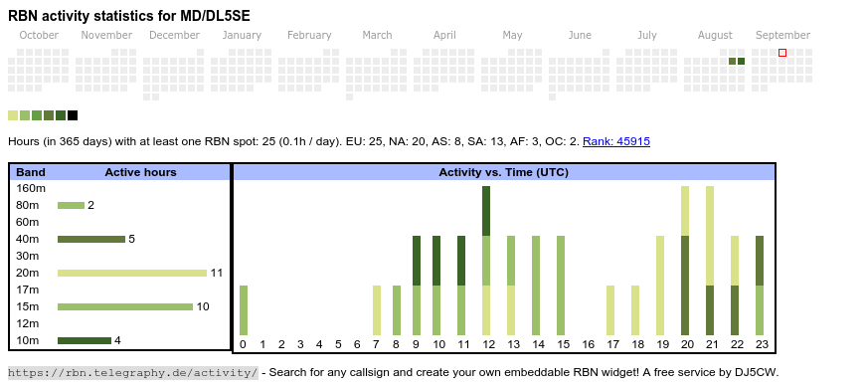Click the 80m active hours bar
The width and height of the screenshot is (865, 388).
pos(72,205)
